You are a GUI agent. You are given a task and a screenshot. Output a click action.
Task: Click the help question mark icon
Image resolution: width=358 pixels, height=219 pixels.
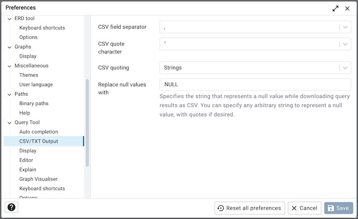[11, 207]
